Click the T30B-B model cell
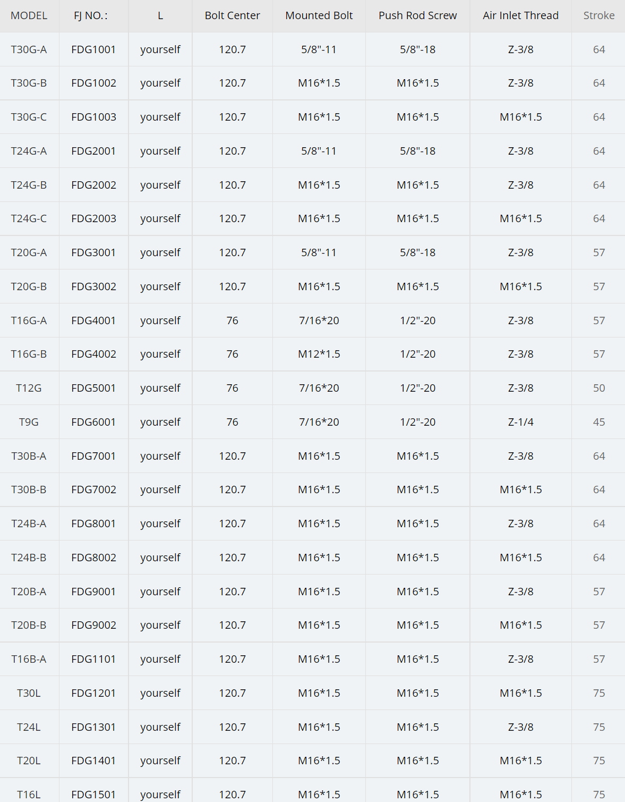 click(x=29, y=489)
